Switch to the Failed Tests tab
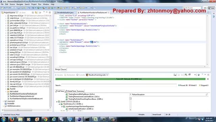 71,91
